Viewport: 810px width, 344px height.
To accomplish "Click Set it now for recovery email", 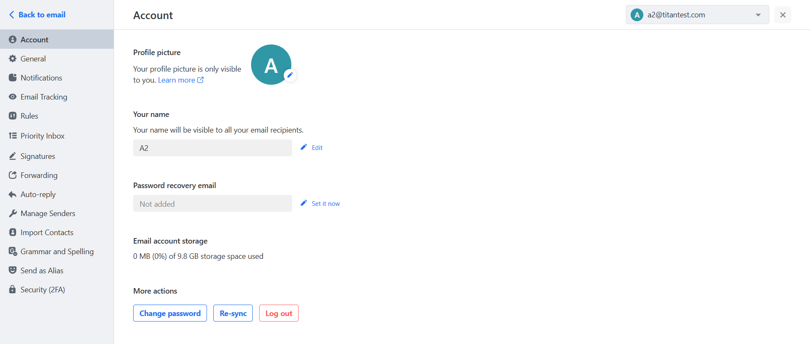I will tap(325, 204).
